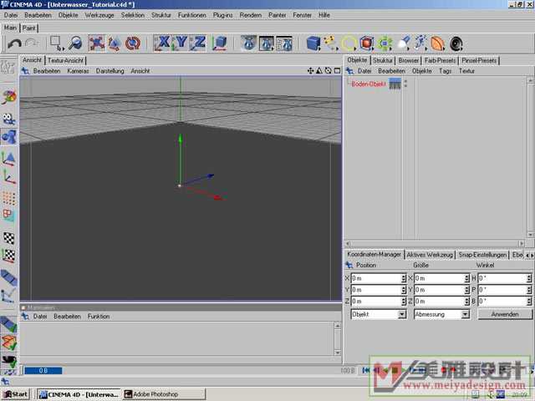Click the Boden-Objekt floor object icon
This screenshot has height=401, width=535.
pyautogui.click(x=395, y=84)
